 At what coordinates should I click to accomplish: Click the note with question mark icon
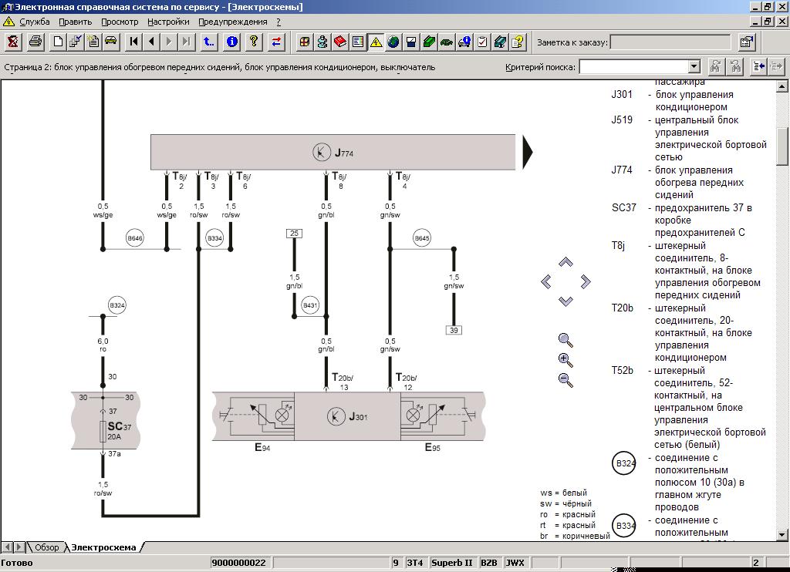click(518, 42)
